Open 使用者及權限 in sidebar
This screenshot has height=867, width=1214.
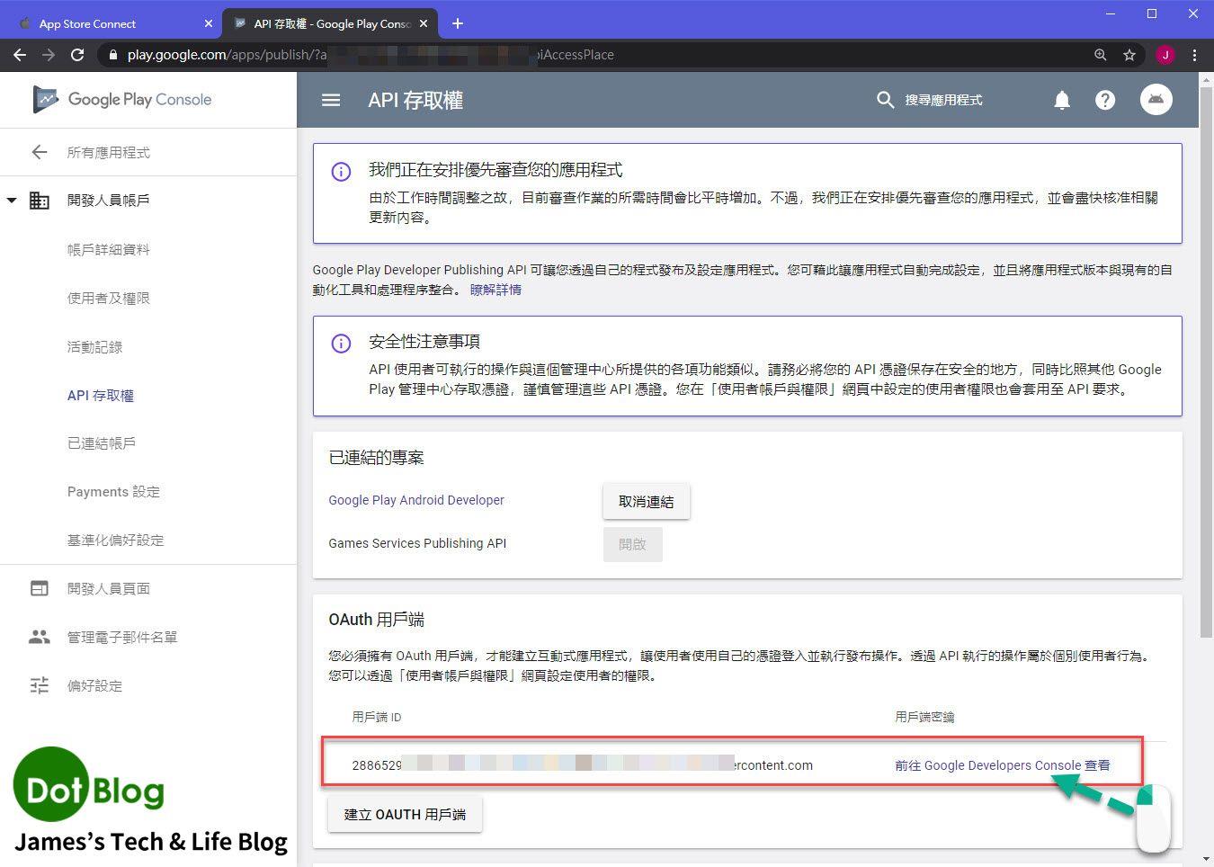click(x=108, y=298)
